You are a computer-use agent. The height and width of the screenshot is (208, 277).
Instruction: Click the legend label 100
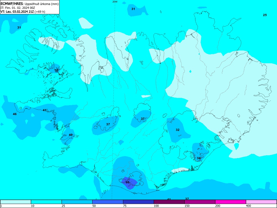[x=156, y=206]
